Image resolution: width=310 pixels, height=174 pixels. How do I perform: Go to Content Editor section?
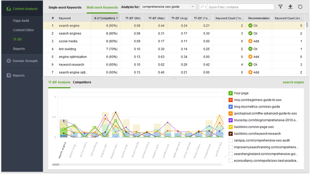pos(23,30)
